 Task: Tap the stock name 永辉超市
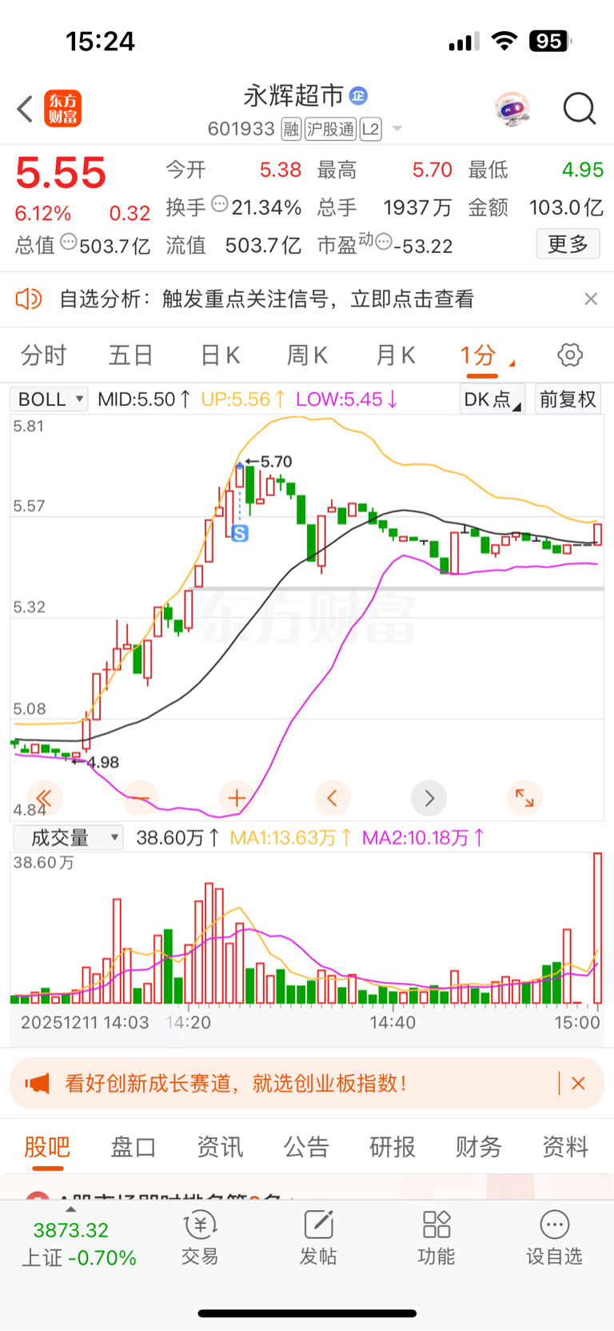(293, 95)
